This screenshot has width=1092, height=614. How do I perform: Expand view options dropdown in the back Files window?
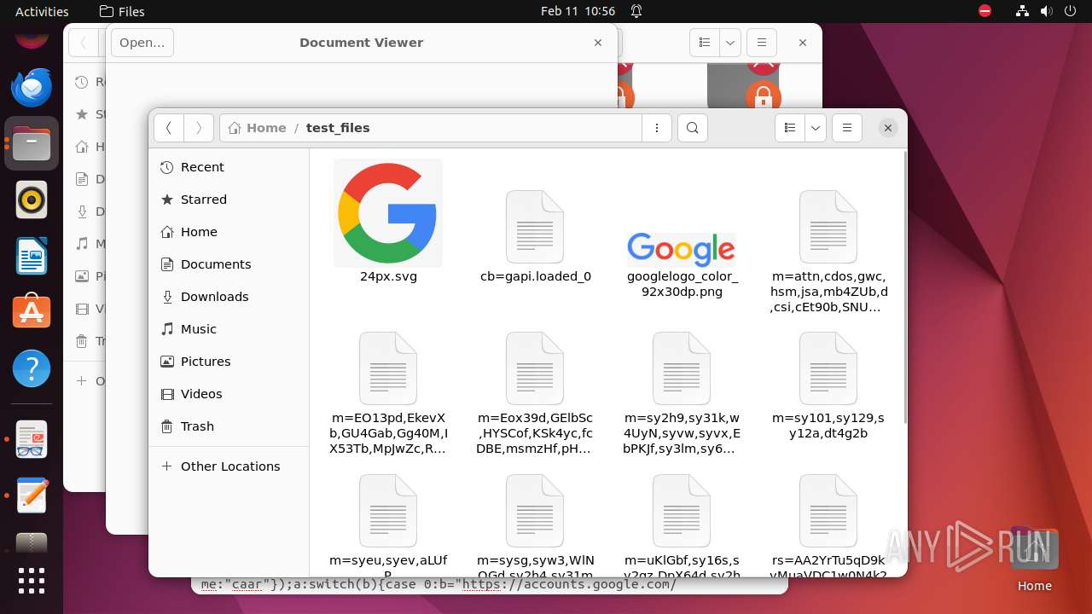[x=730, y=43]
